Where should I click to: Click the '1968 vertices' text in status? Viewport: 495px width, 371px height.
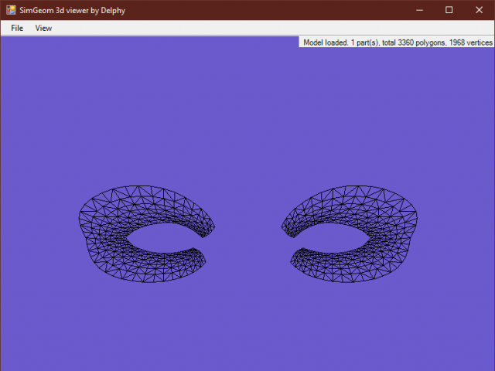tap(473, 43)
